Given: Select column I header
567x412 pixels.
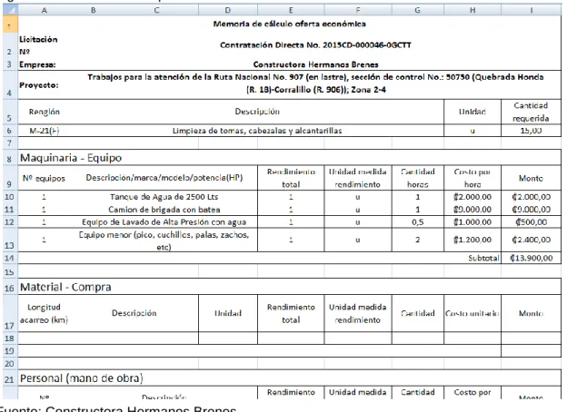Looking at the screenshot, I should [532, 10].
